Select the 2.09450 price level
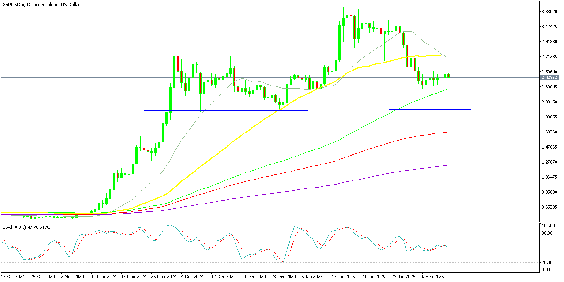This screenshot has width=564, height=282. click(x=549, y=102)
